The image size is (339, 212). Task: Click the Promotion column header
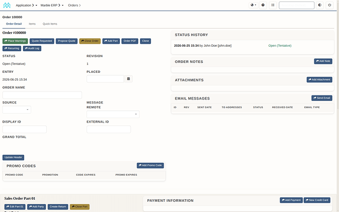[x=50, y=175]
